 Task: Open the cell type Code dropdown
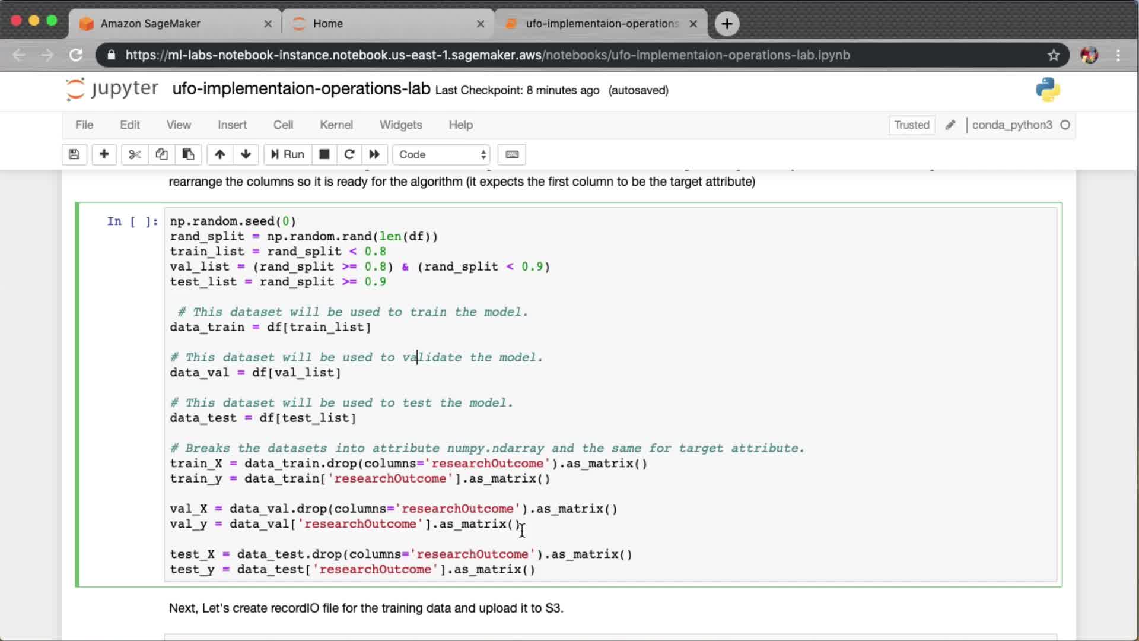441,154
